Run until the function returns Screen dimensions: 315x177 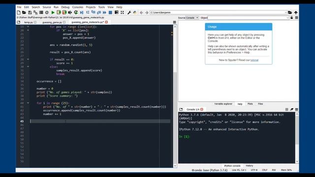99,12
